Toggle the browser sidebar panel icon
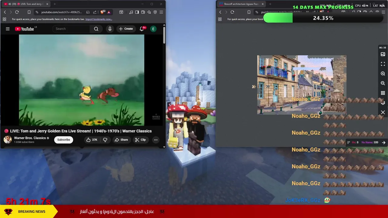388x218 pixels. (137, 12)
